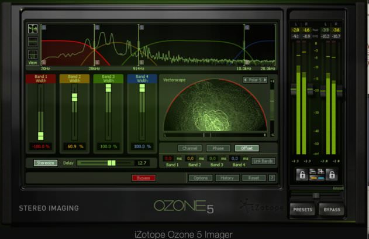369x239 pixels.
Task: Click the Band 2 Width slider handle
Action: coord(74,97)
